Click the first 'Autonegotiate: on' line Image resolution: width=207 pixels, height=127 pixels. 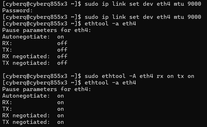coord(33,37)
